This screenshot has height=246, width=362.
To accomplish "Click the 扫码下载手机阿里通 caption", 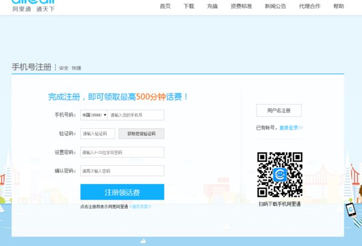I will (x=279, y=204).
